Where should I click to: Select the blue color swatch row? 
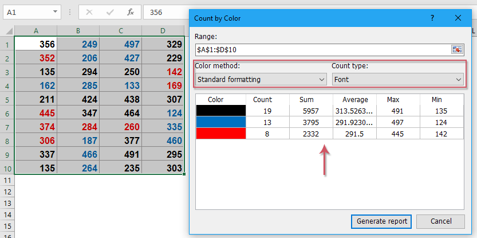(330, 123)
